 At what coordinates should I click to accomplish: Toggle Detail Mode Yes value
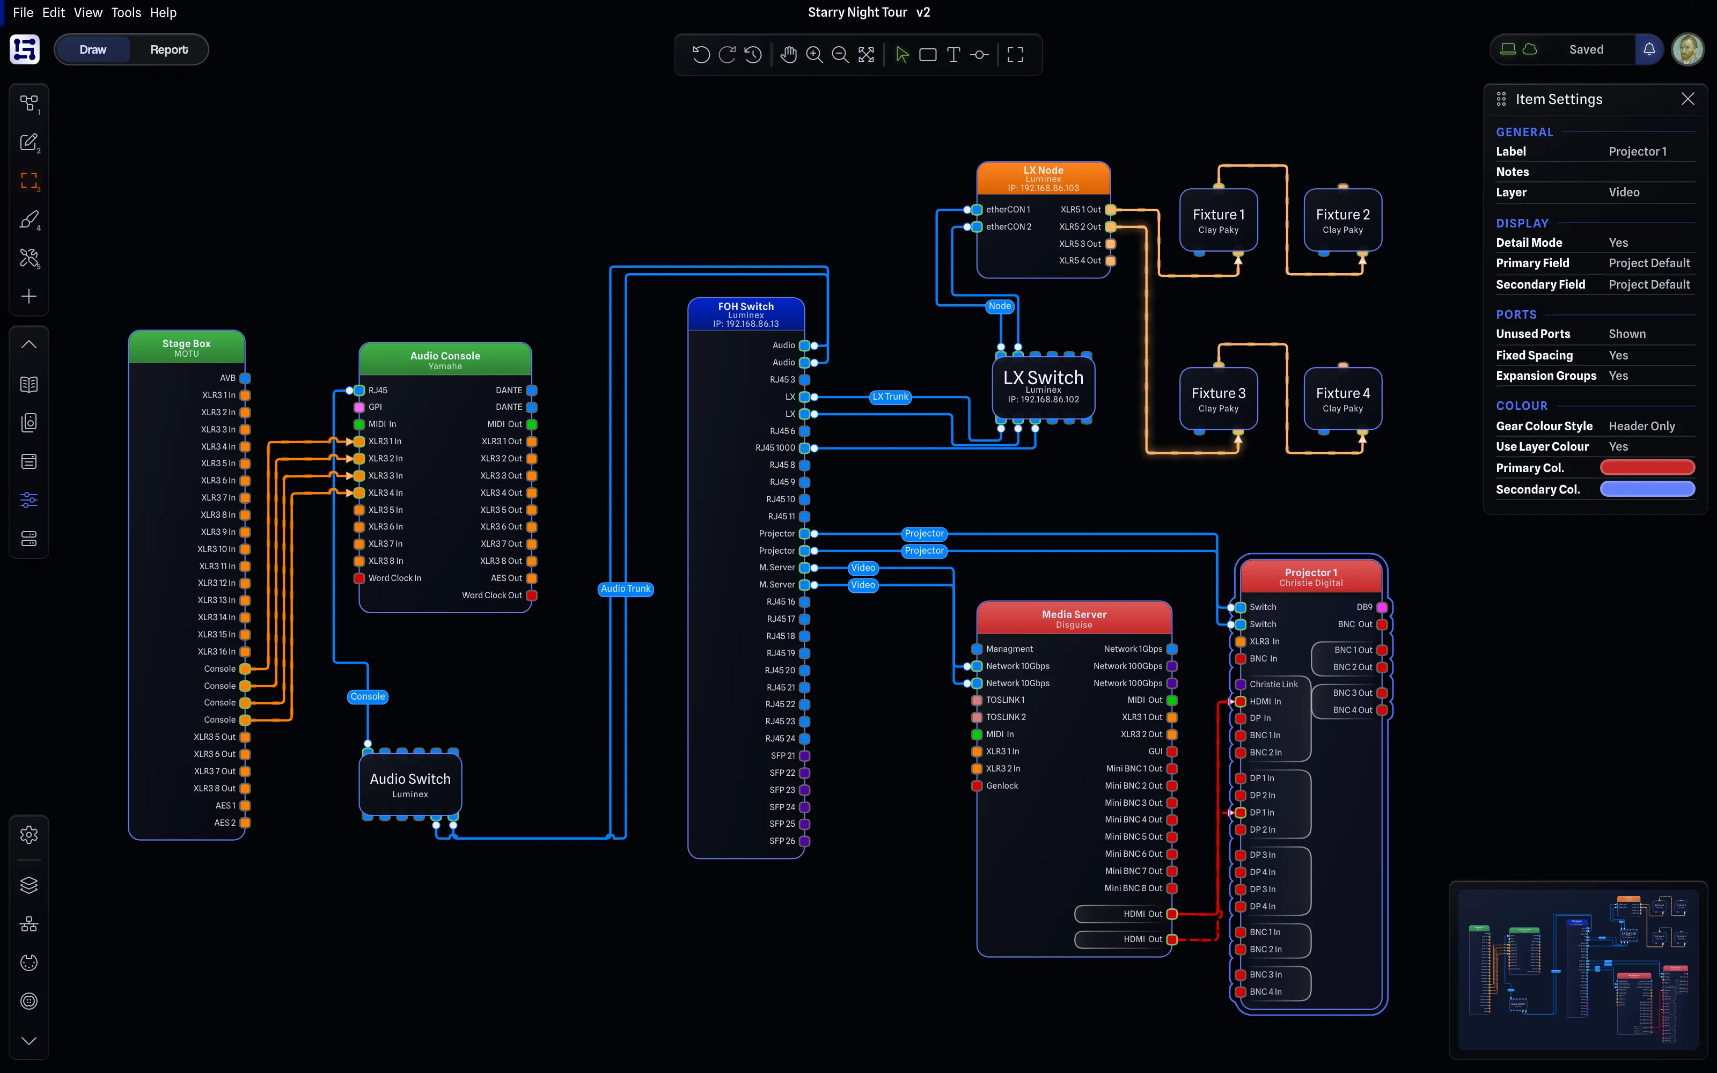point(1618,242)
